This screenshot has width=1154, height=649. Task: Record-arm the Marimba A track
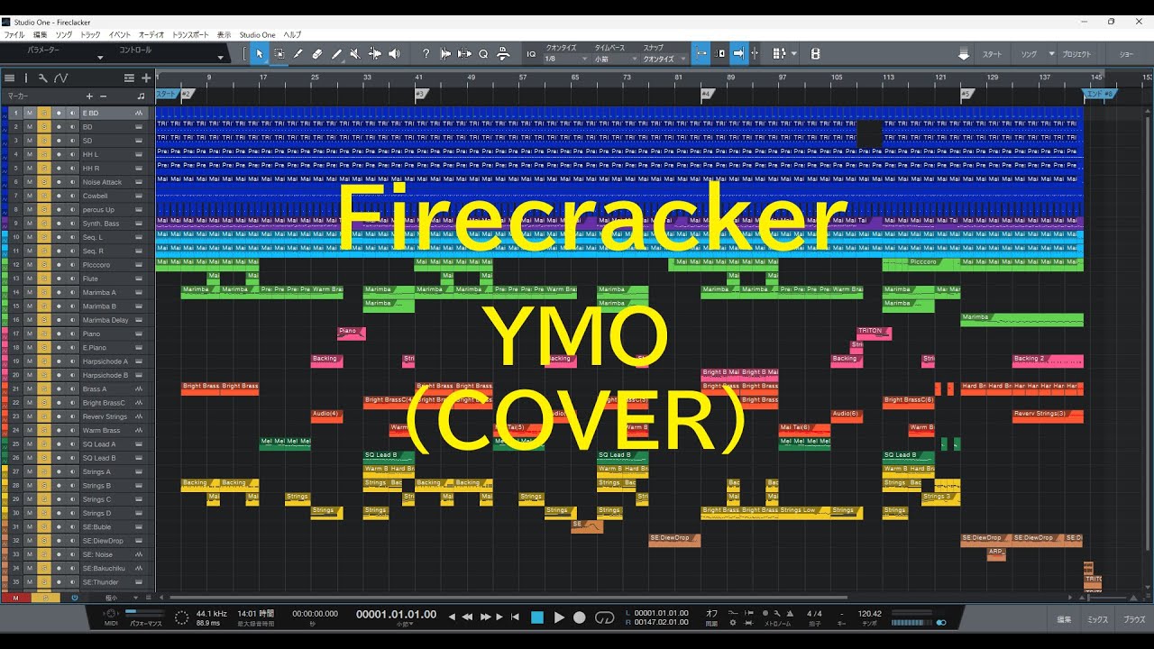tap(58, 292)
